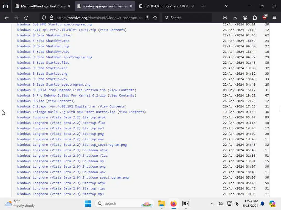Open Windows Start menu
The height and width of the screenshot is (210, 281).
(x=88, y=203)
